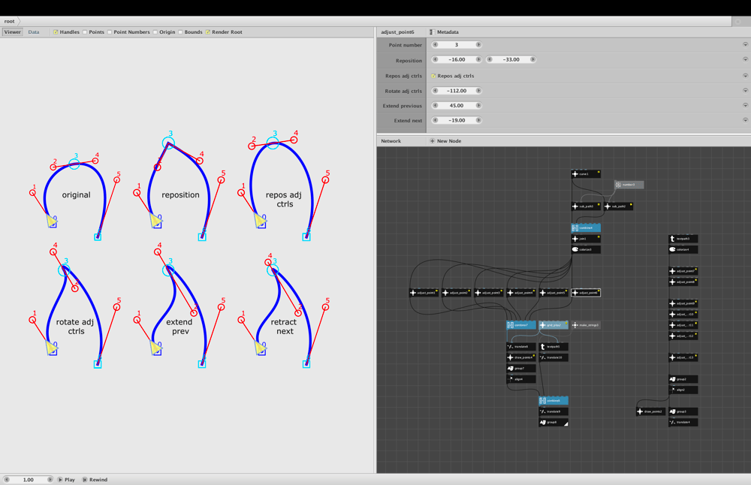751x485 pixels.
Task: Click the draw_points2 node
Action: click(651, 411)
